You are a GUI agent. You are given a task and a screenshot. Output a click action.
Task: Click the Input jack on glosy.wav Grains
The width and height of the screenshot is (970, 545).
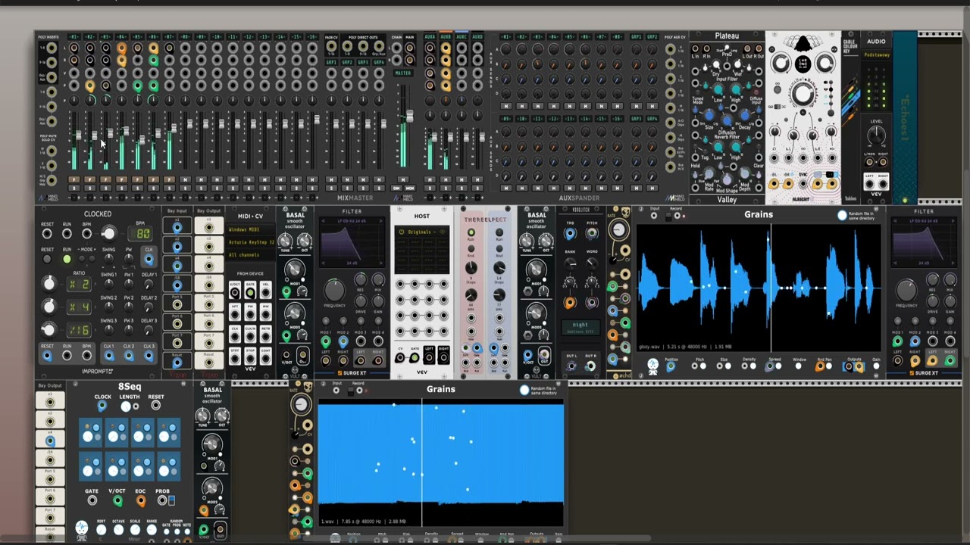point(653,216)
